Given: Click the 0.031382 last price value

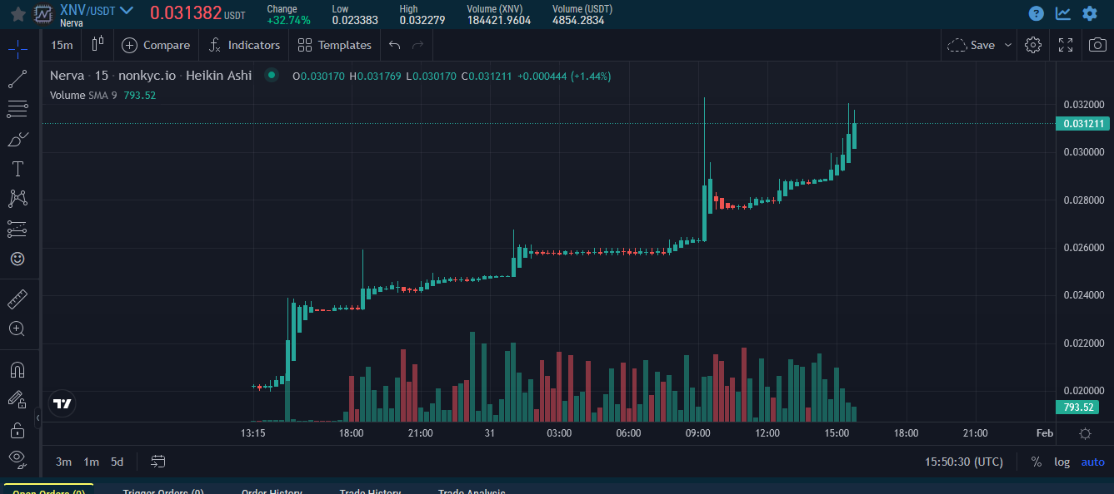Looking at the screenshot, I should 186,13.
